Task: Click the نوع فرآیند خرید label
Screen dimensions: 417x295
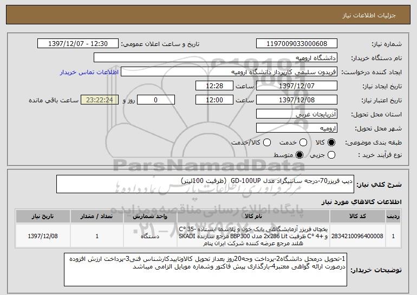Action: pos(380,155)
